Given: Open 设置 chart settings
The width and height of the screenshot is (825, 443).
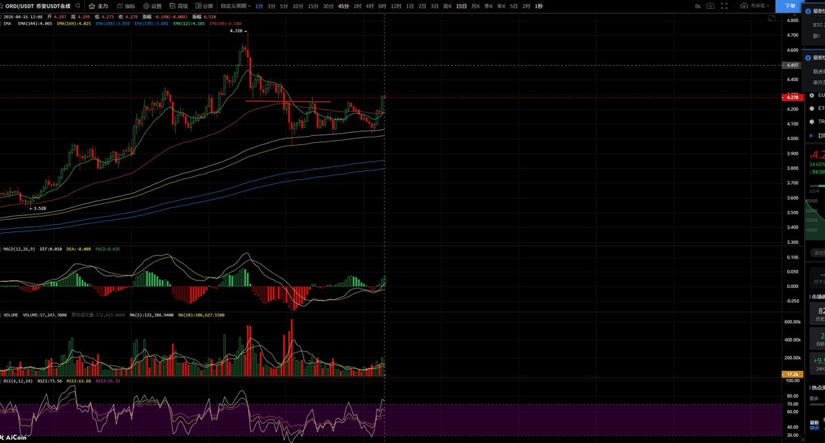Looking at the screenshot, I should [x=153, y=6].
